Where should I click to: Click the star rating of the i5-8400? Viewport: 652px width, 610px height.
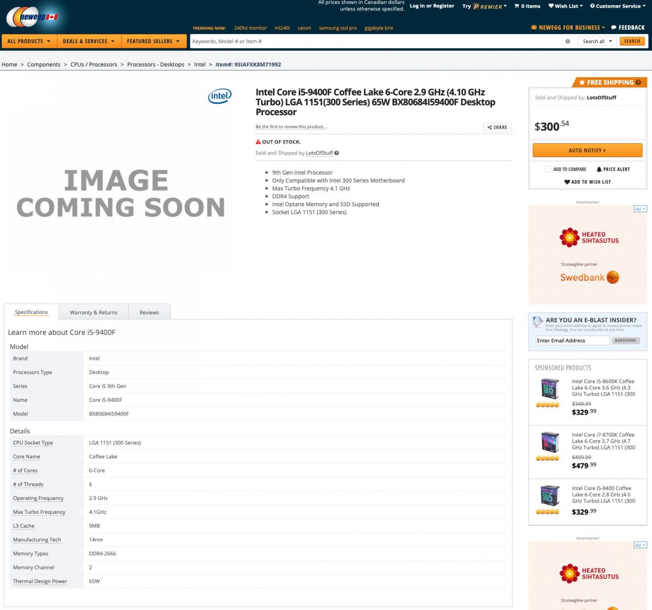click(x=547, y=511)
